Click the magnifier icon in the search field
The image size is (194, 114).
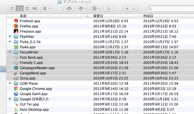point(150,8)
